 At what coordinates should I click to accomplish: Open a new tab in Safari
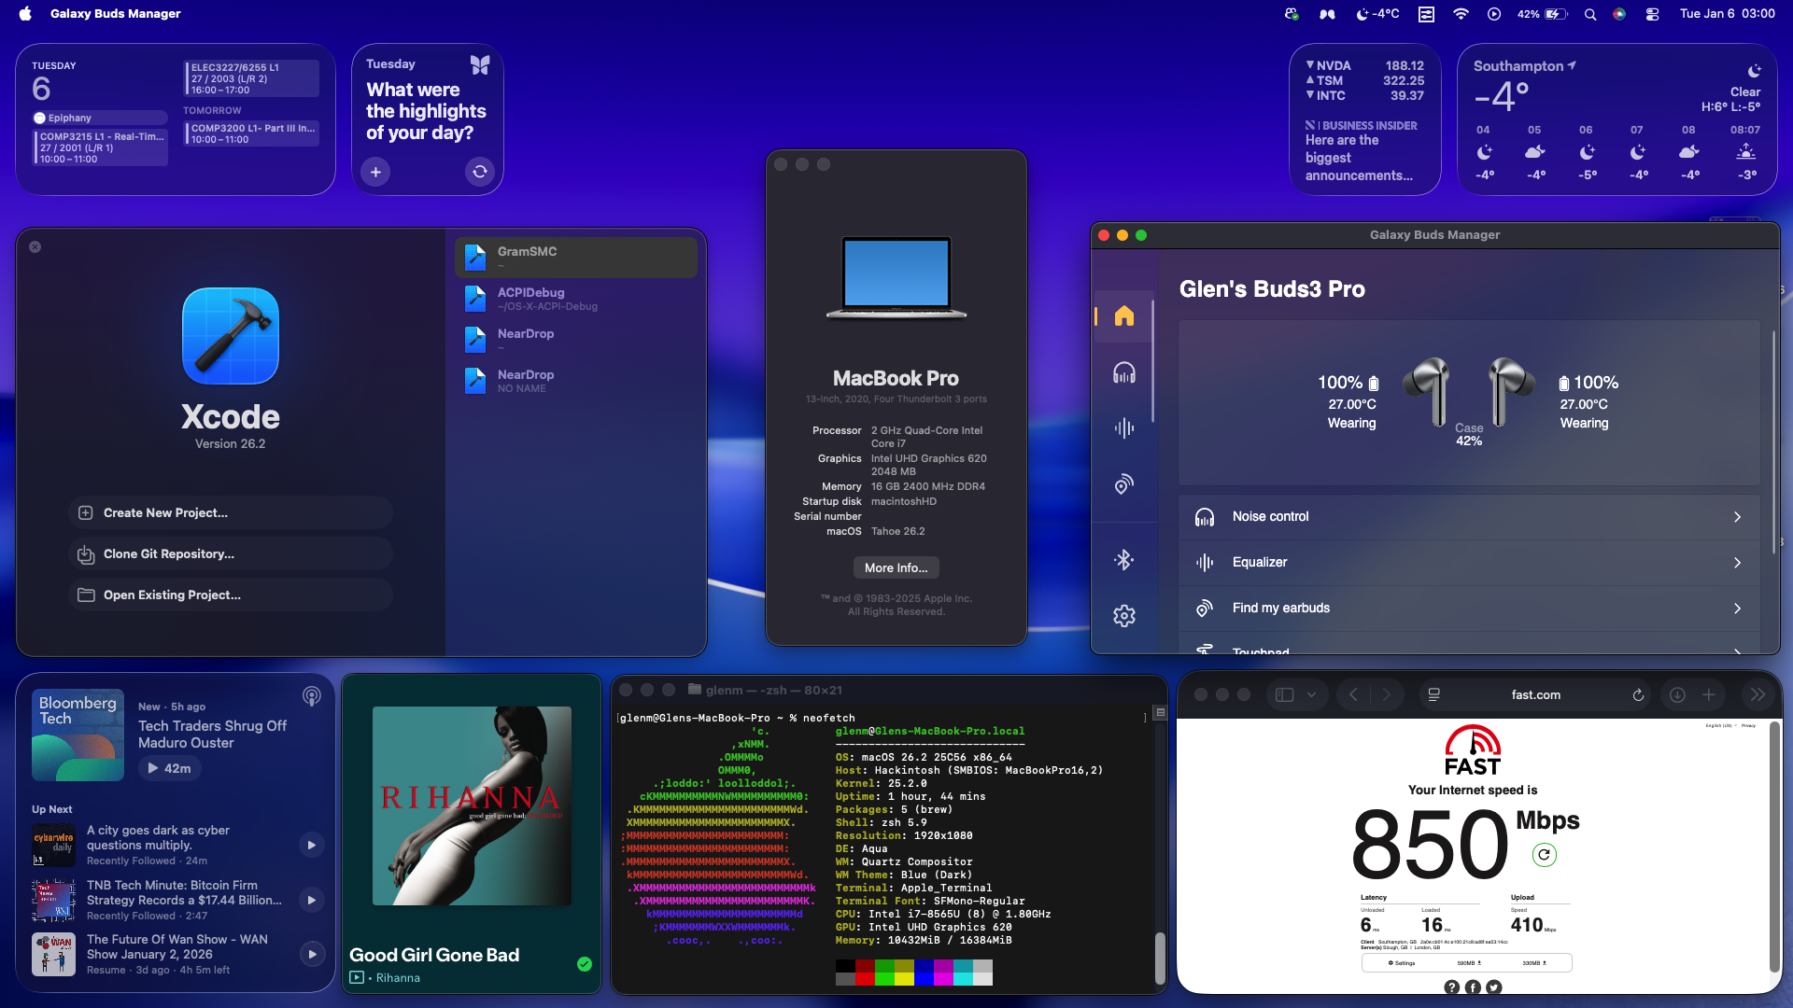(1708, 694)
